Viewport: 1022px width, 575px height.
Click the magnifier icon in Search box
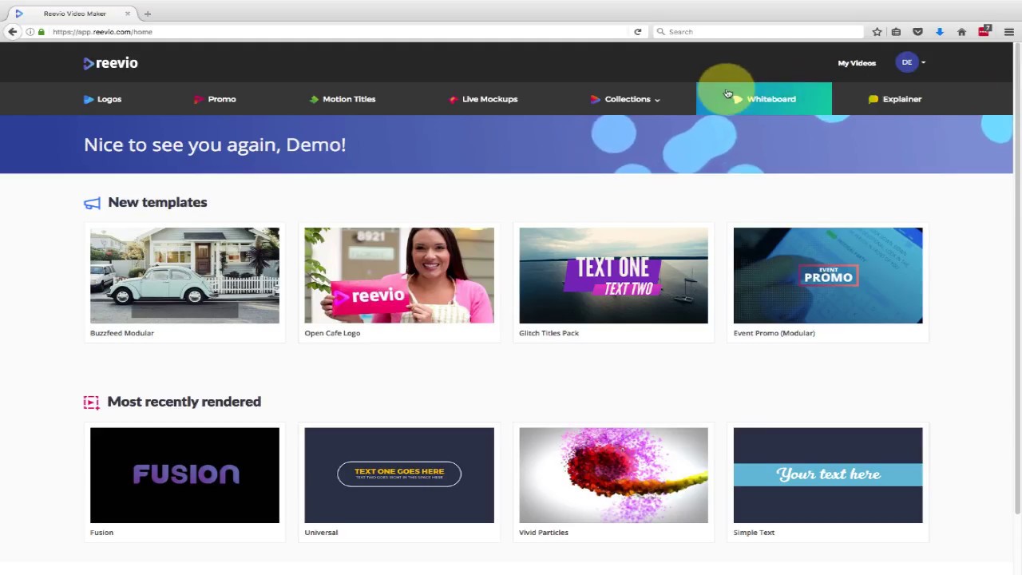pyautogui.click(x=660, y=32)
